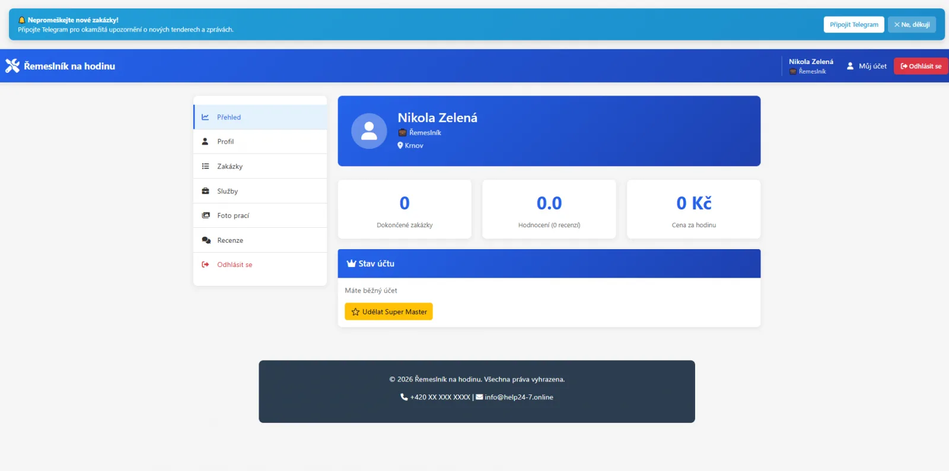949x471 pixels.
Task: Click the images icon beside Foto prací
Action: (x=205, y=215)
